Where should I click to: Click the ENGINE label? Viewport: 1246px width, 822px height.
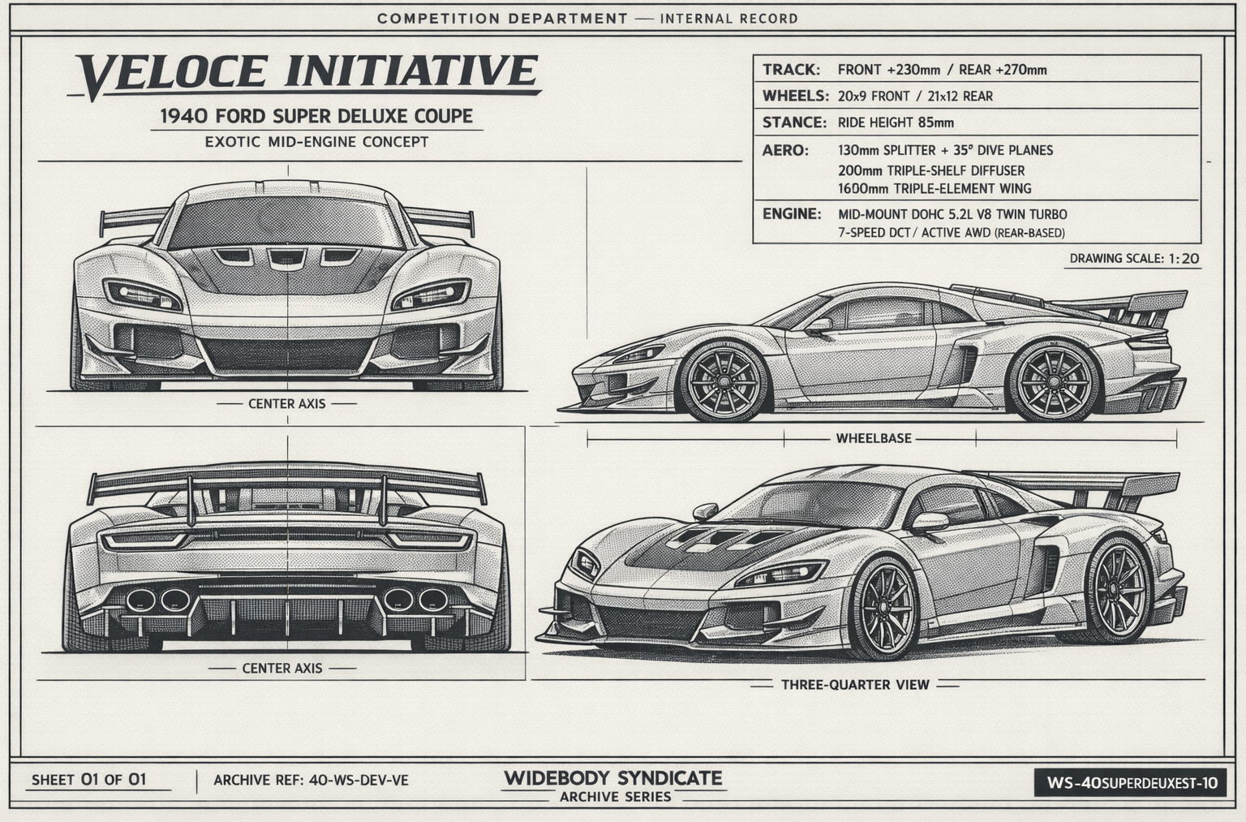pyautogui.click(x=792, y=214)
